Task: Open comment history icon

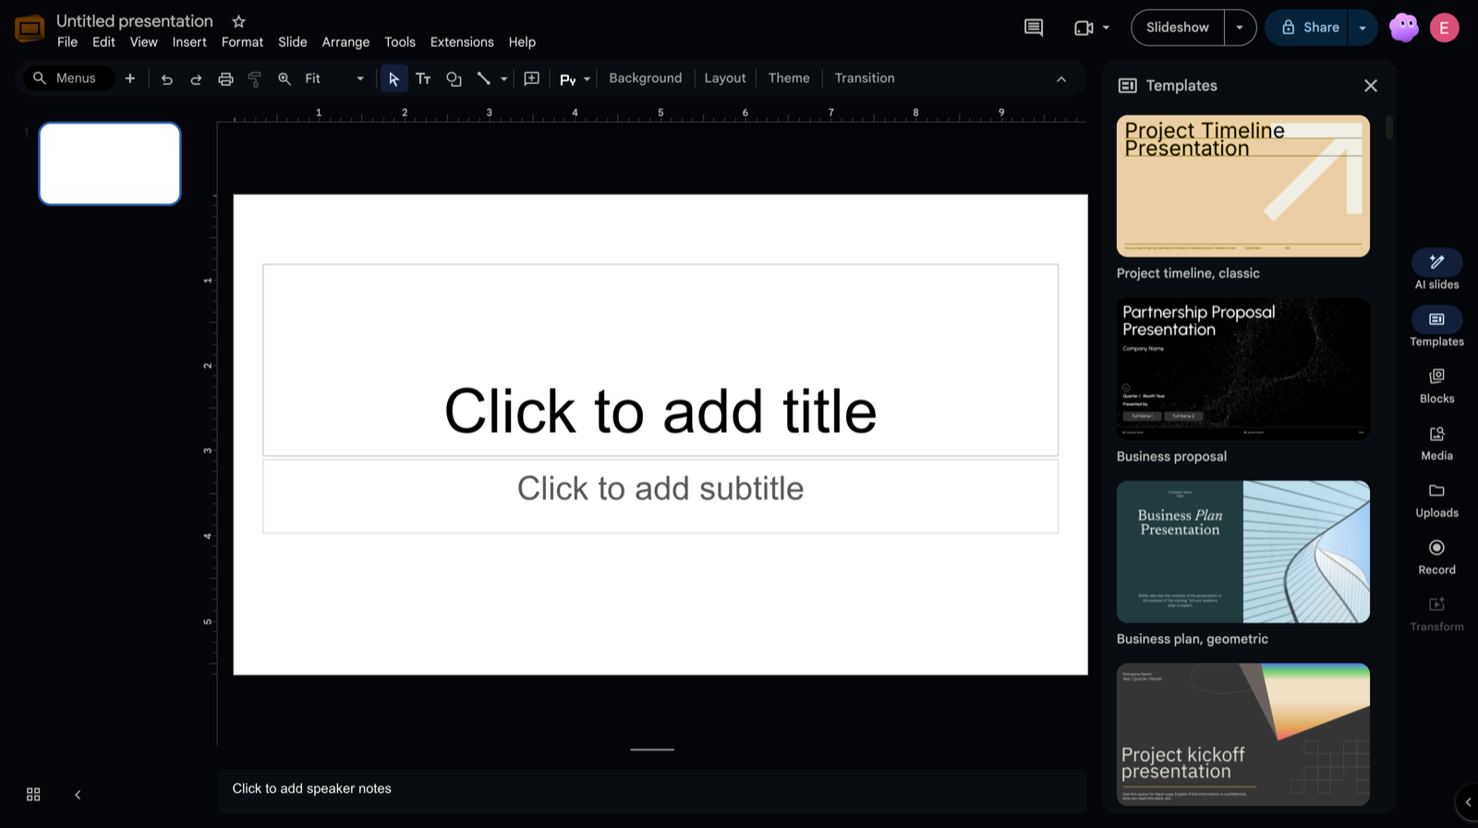Action: click(x=1034, y=28)
